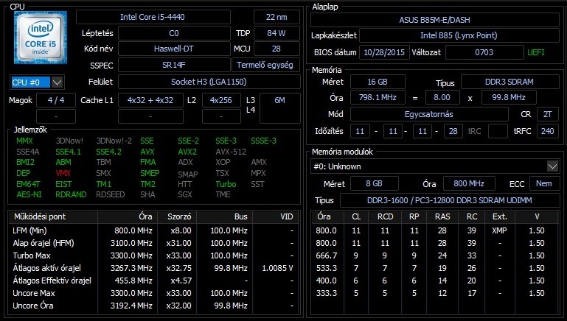This screenshot has height=321, width=567.
Task: Click the timing value 28
Action: pyautogui.click(x=453, y=131)
